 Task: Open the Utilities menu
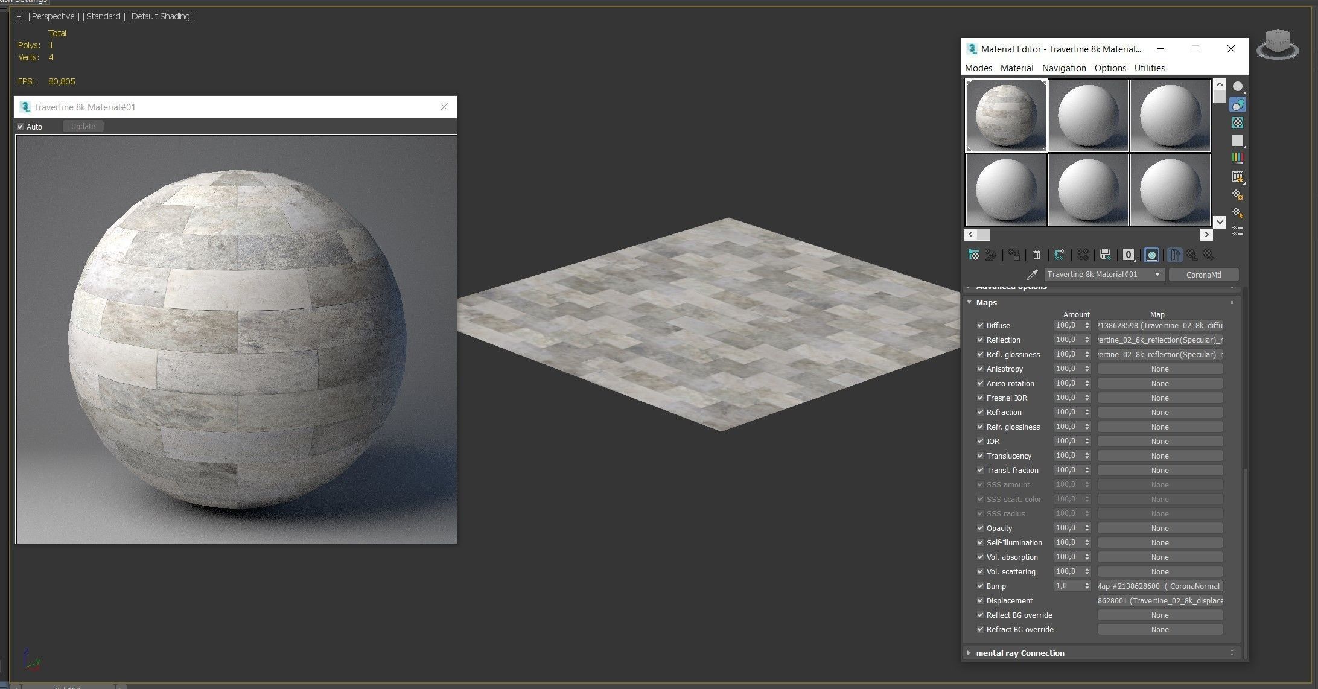coord(1150,68)
